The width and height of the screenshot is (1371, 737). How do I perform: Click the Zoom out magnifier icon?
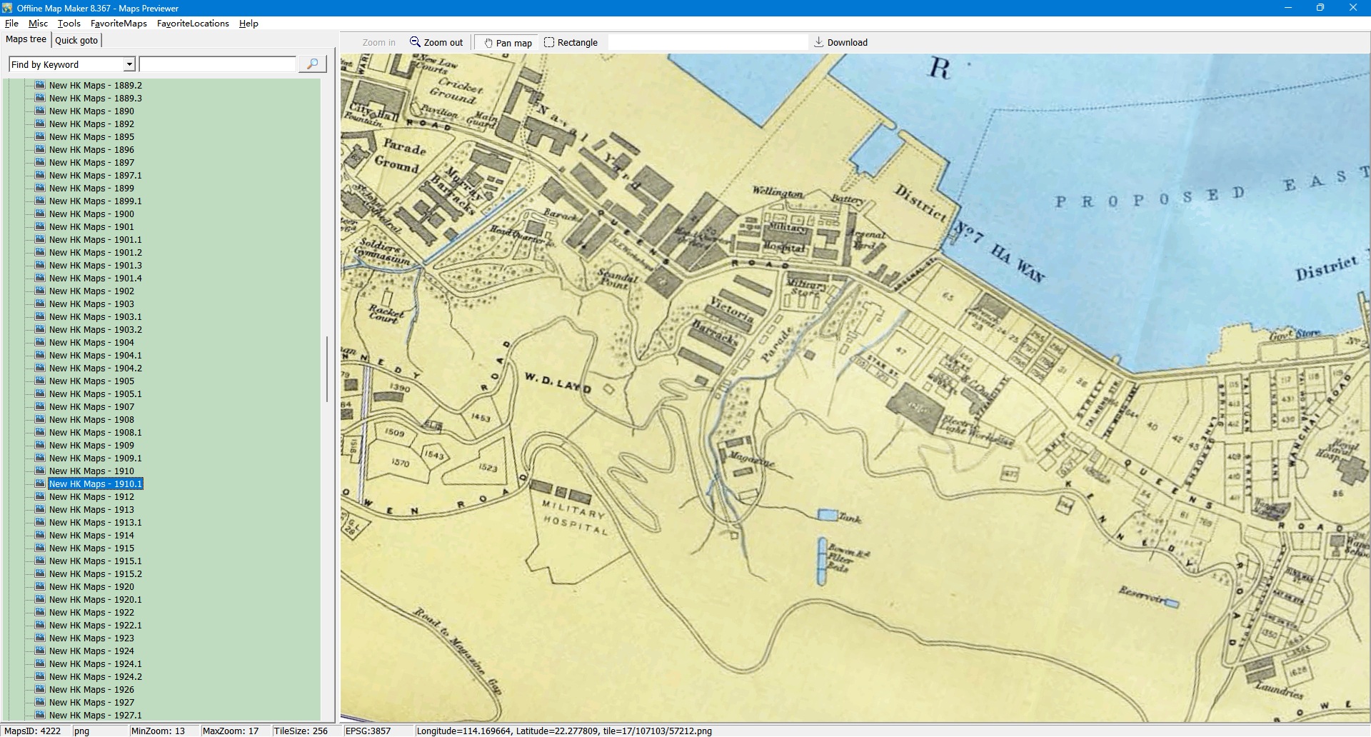(415, 42)
